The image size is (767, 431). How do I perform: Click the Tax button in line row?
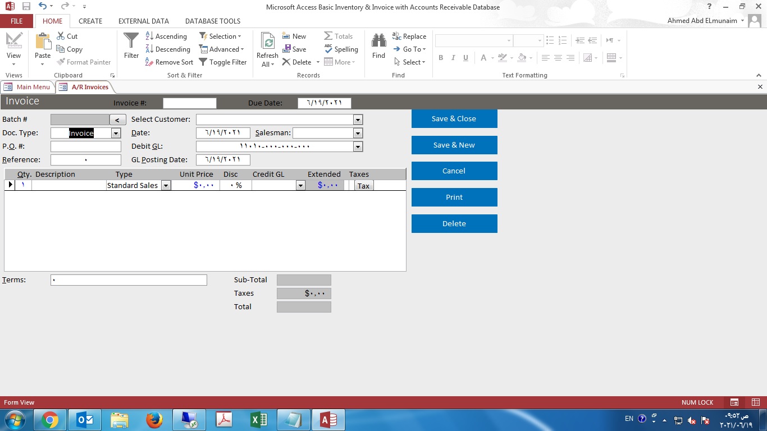tap(364, 186)
